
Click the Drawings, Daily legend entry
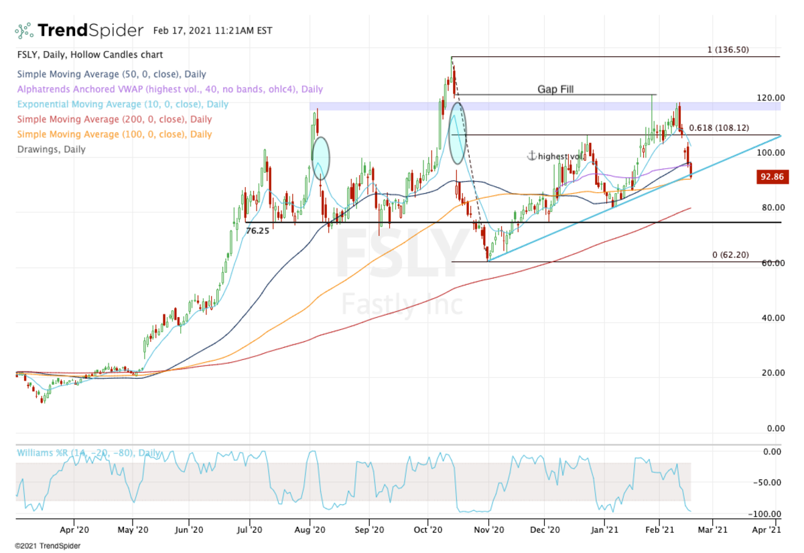click(x=51, y=149)
